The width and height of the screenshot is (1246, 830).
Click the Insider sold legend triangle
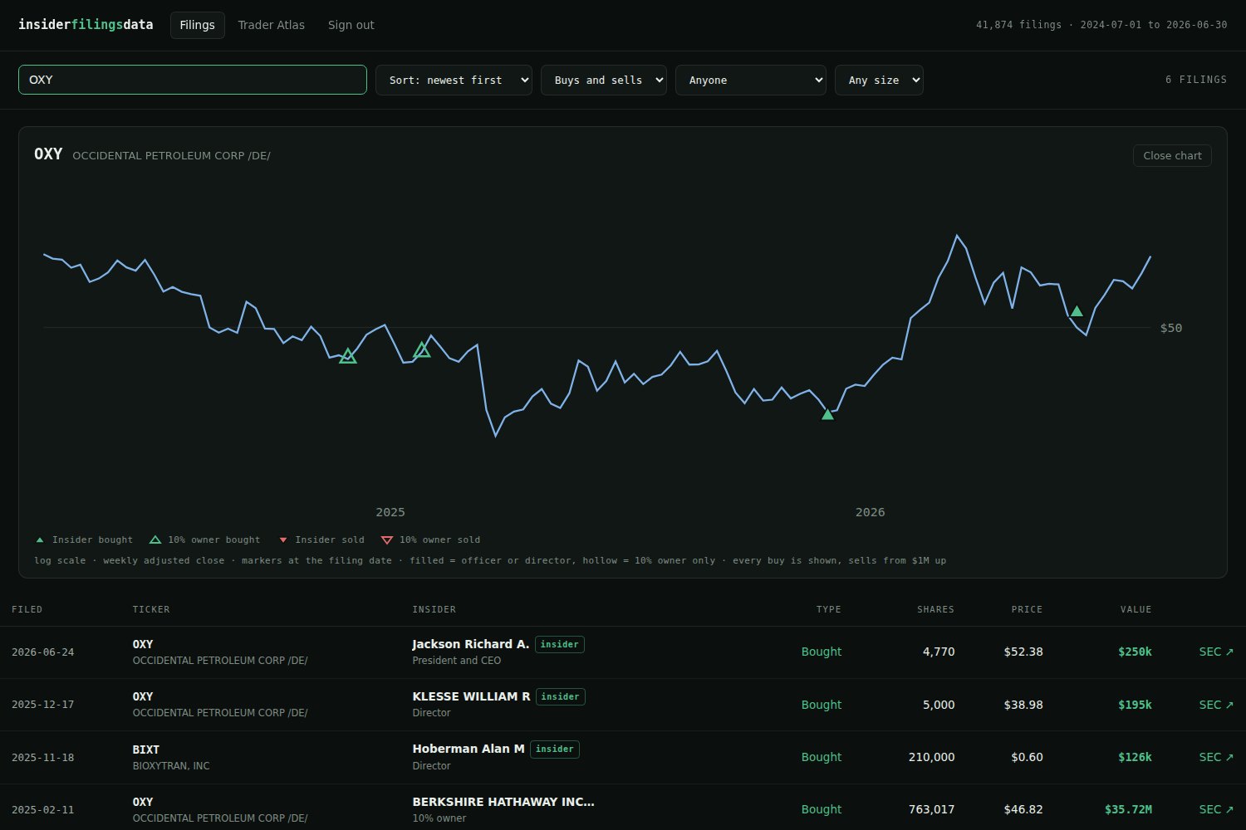(283, 540)
